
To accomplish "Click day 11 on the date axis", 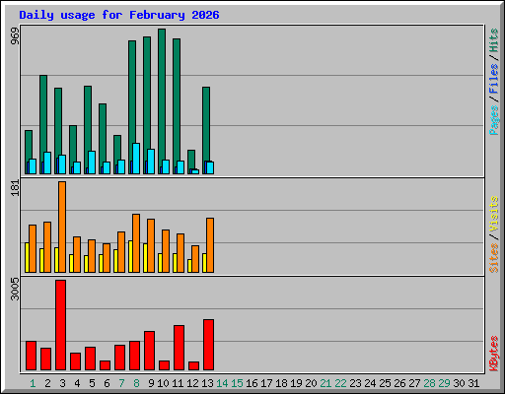I will [x=178, y=383].
